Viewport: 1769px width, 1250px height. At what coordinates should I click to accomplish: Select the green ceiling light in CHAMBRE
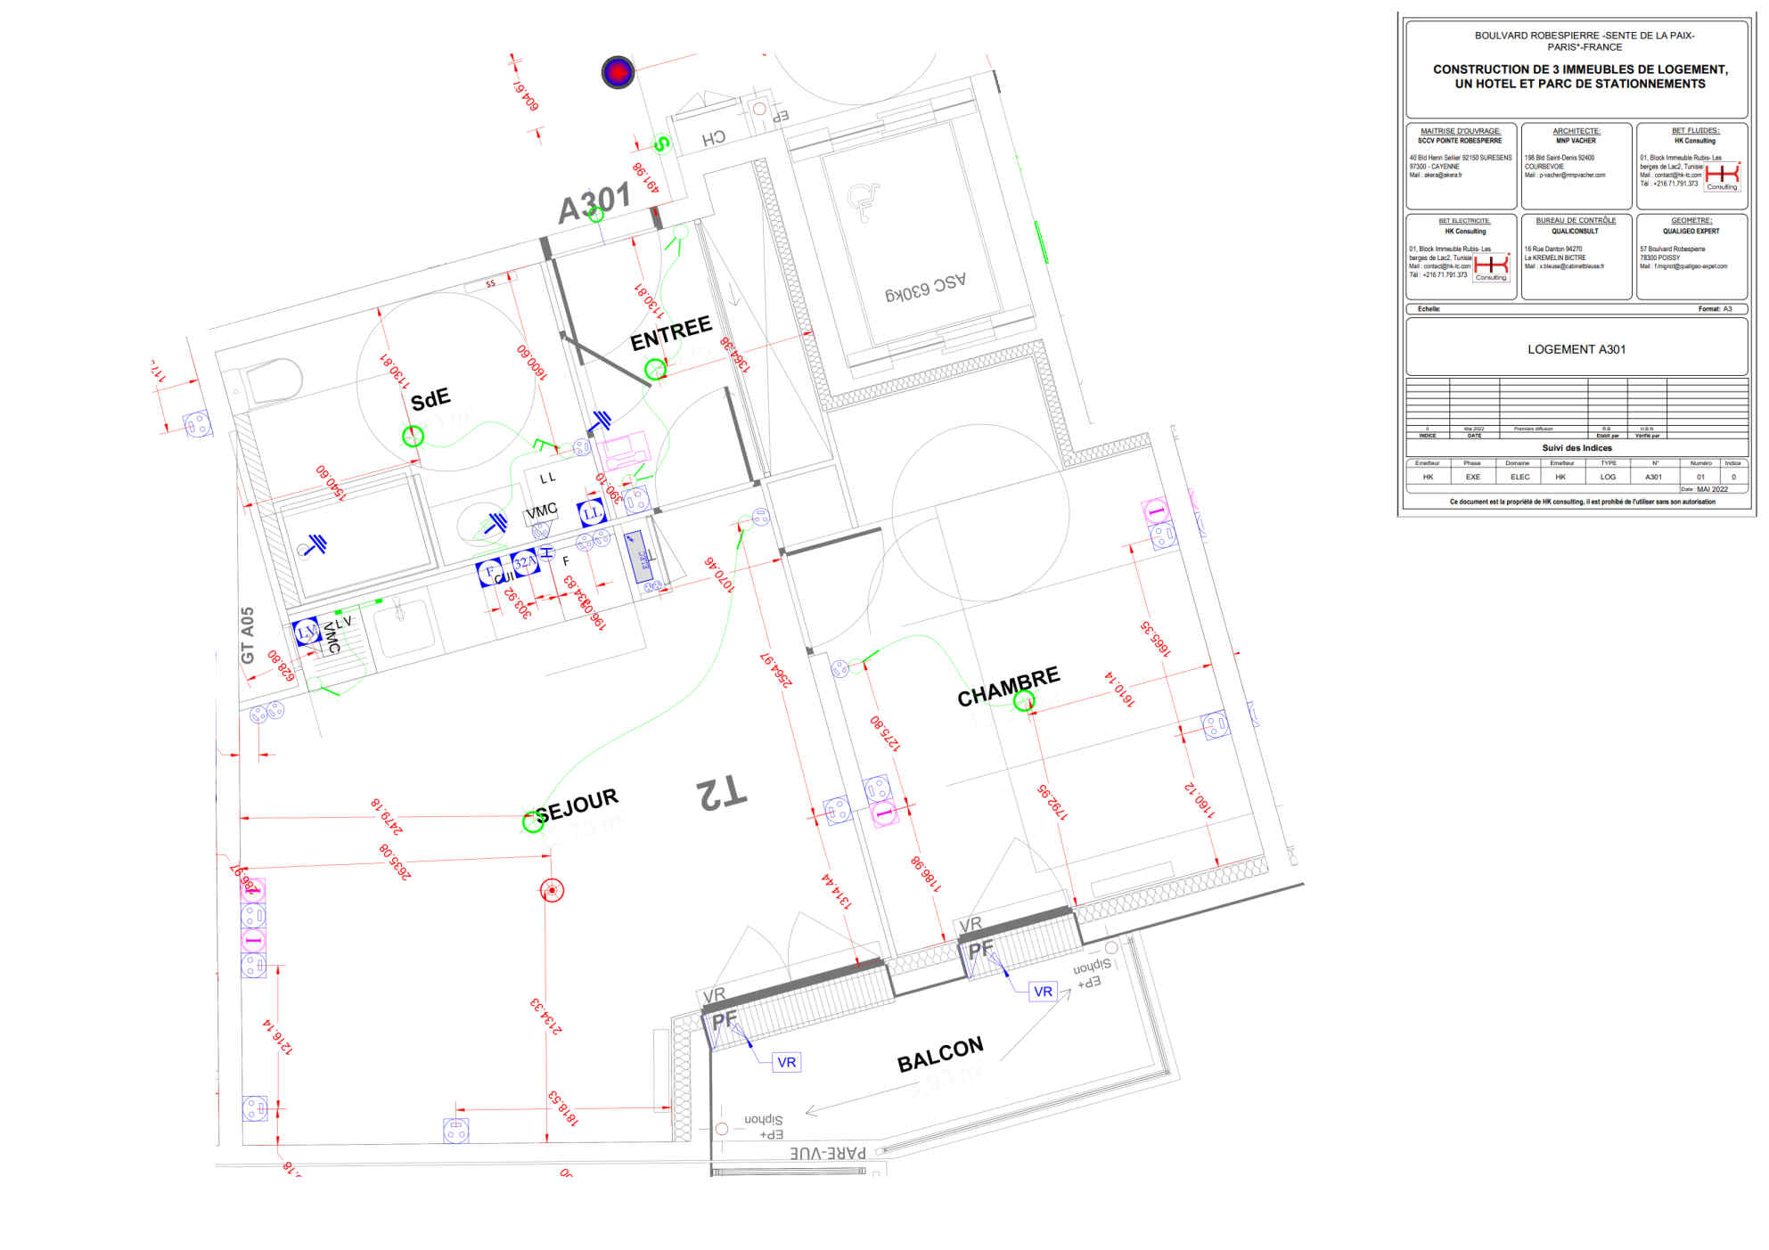tap(1024, 701)
